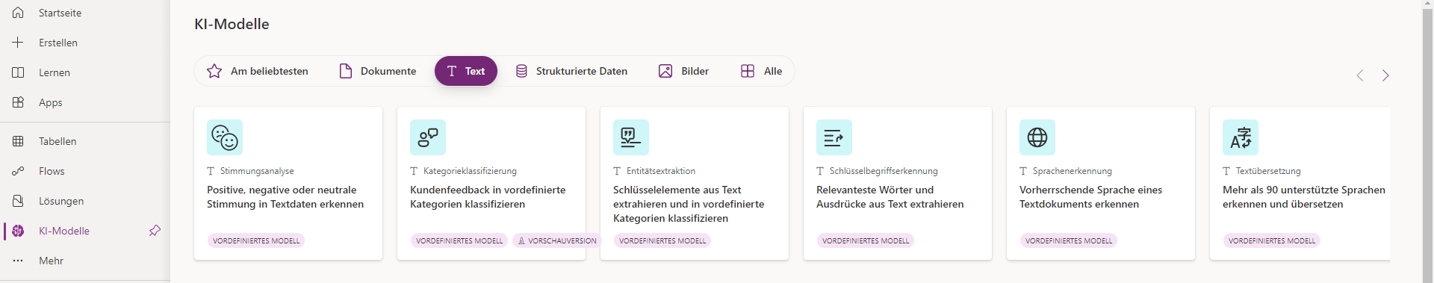1434x283 pixels.
Task: Switch to Strukturierte Daten tab
Action: click(571, 71)
